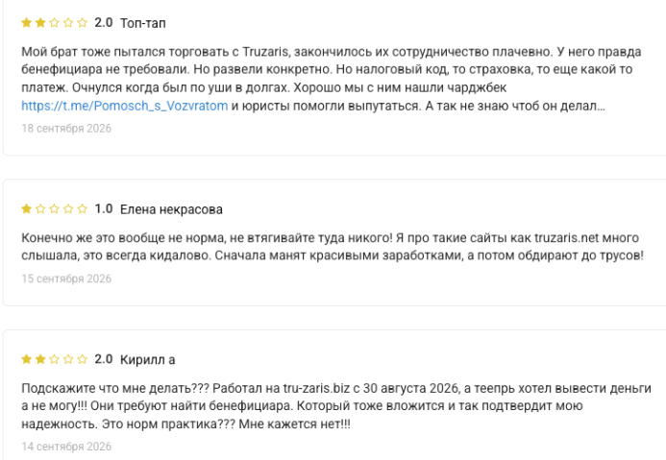Screen dimensions: 666x460
Task: Click the 18 сентября 2026 date
Action: (66, 129)
